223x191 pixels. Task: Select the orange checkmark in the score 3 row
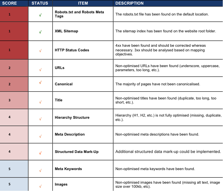click(40, 102)
